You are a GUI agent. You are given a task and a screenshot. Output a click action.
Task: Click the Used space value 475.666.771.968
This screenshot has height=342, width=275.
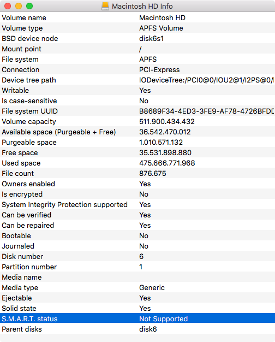(167, 163)
